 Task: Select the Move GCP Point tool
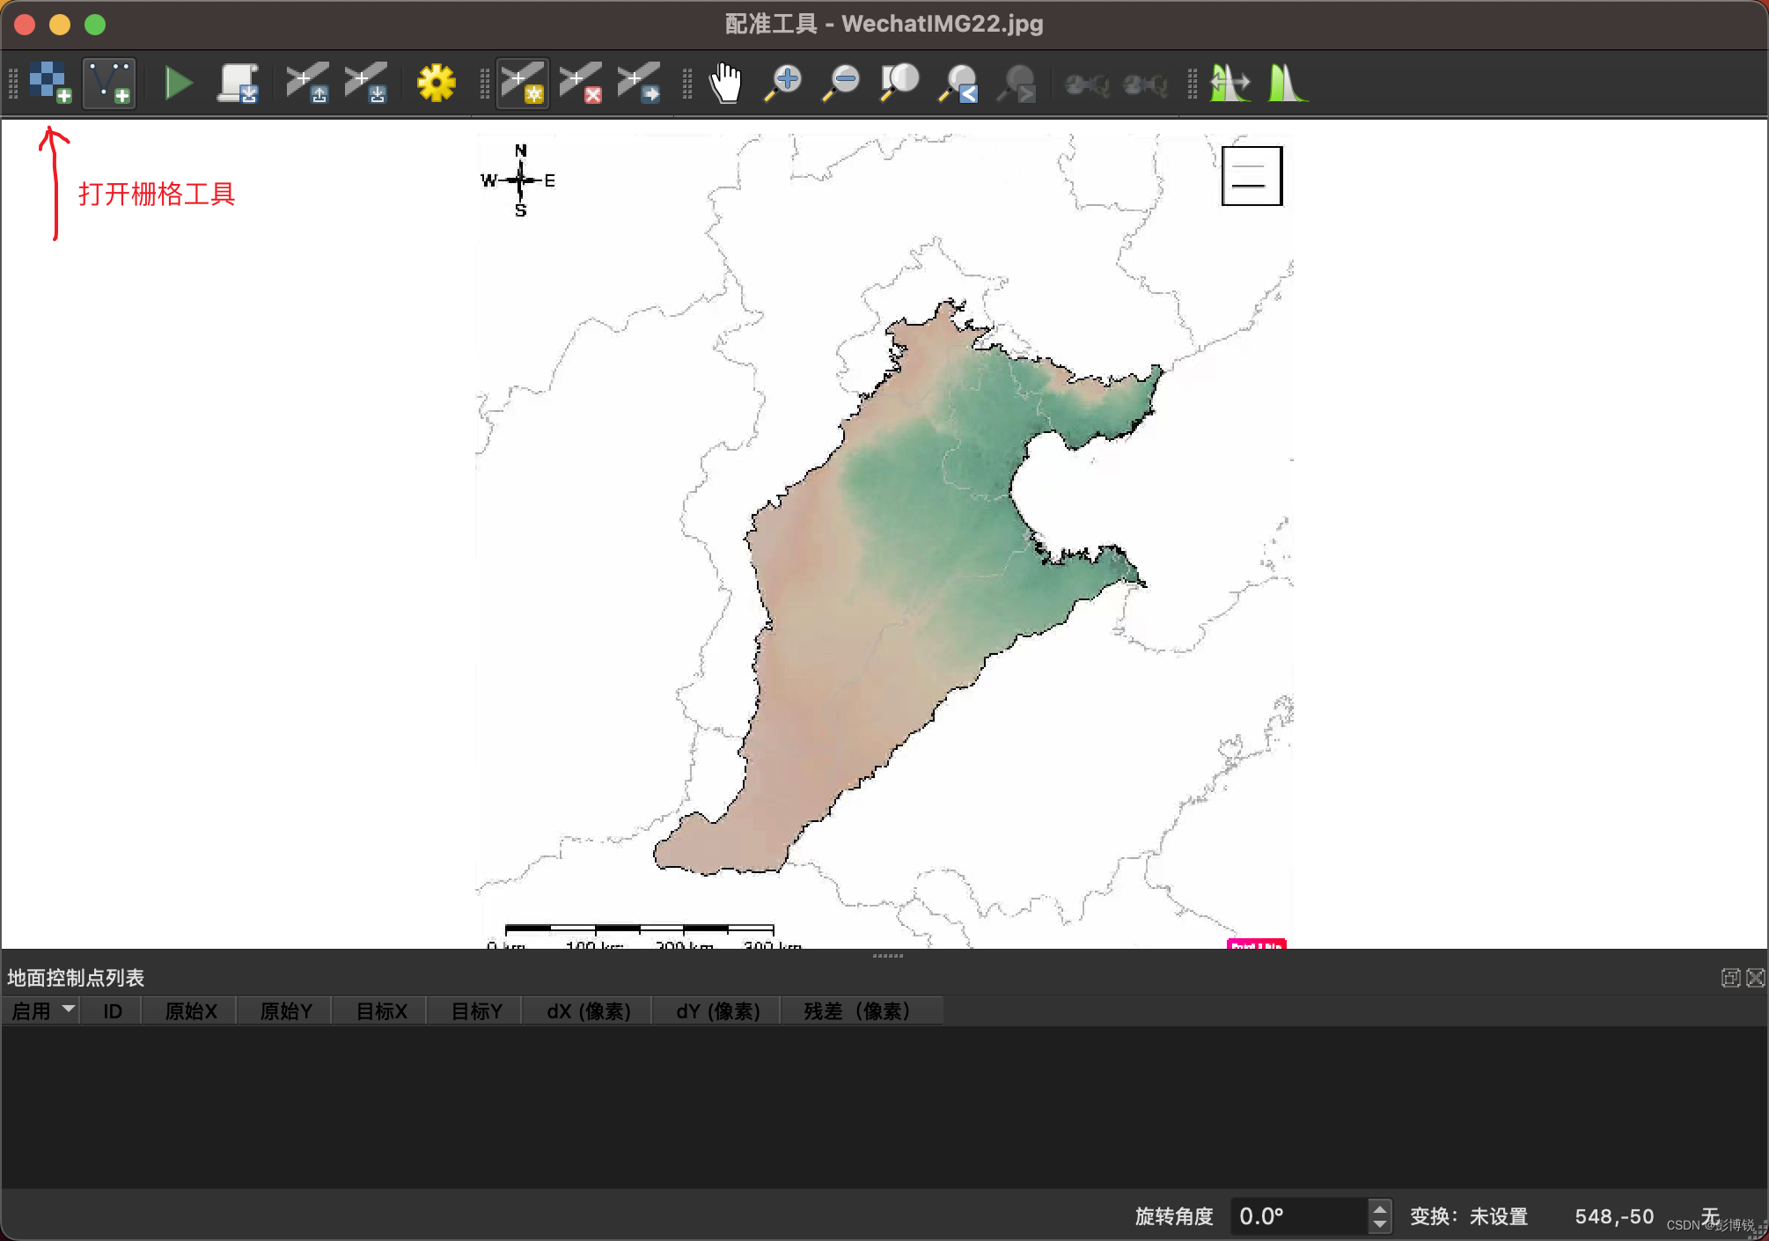pos(639,83)
